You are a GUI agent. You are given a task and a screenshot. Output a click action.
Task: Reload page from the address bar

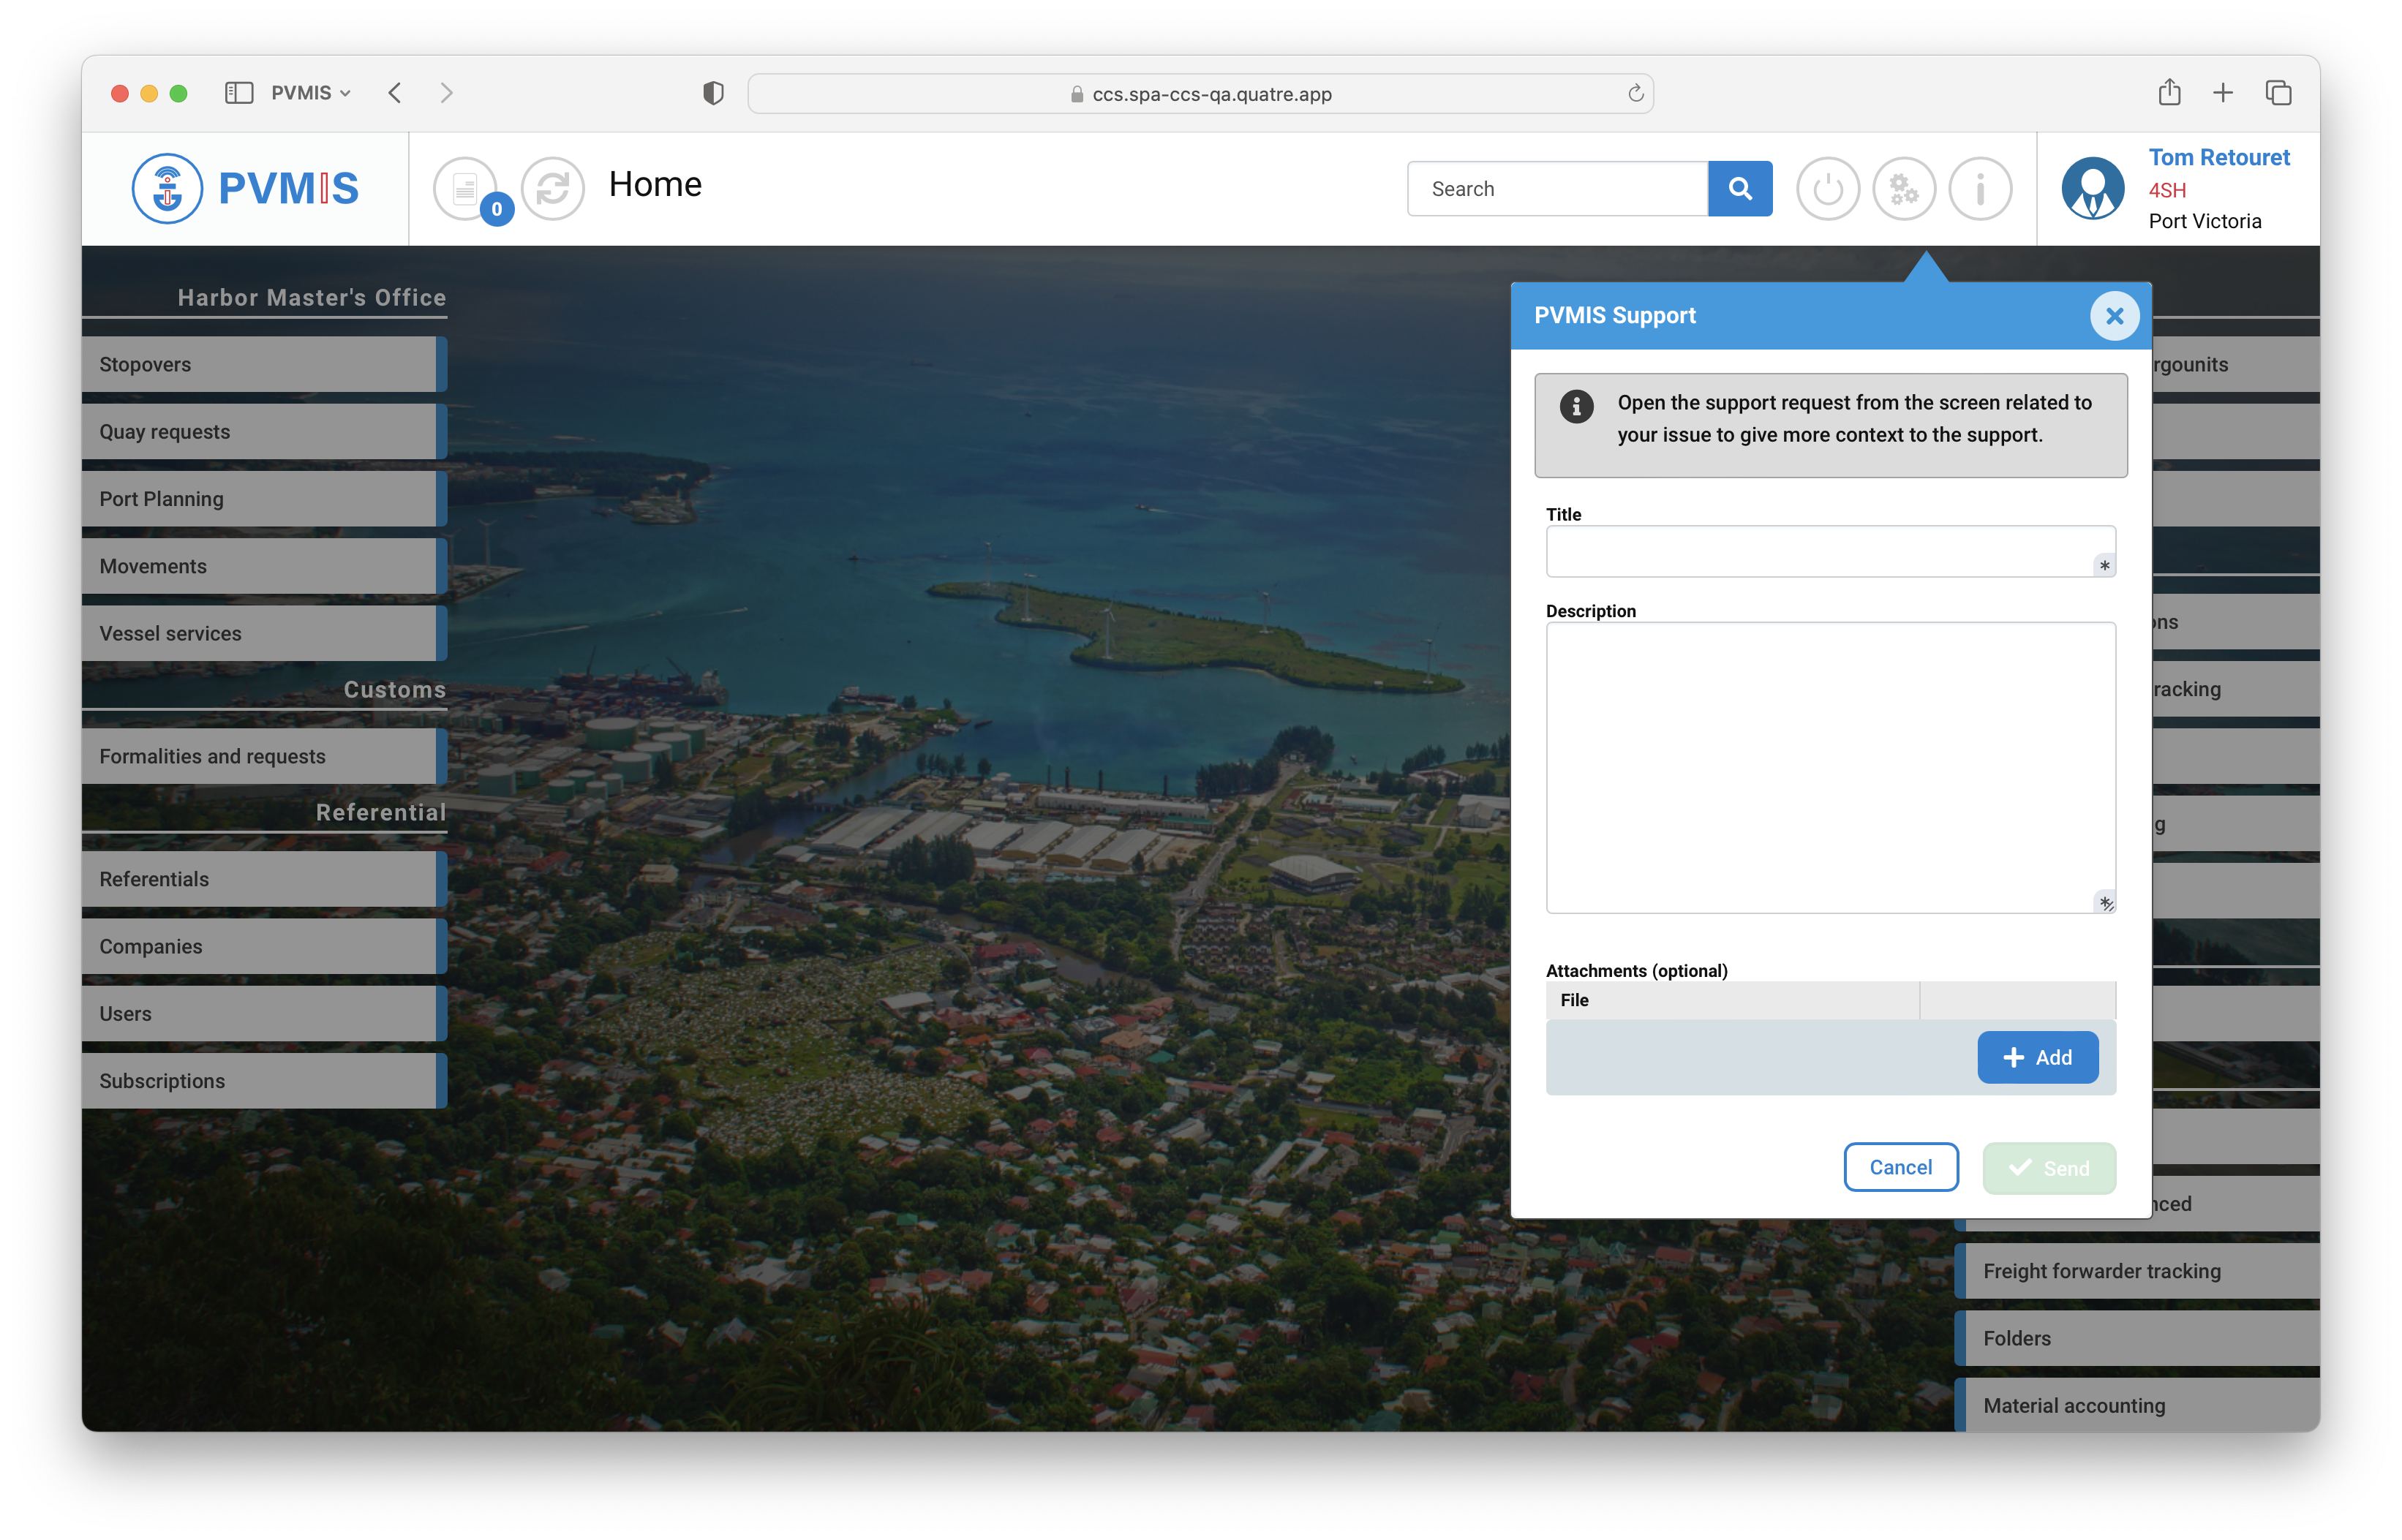click(x=1635, y=93)
